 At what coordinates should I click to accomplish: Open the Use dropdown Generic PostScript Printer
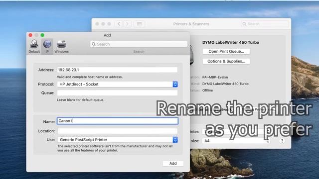coord(118,140)
